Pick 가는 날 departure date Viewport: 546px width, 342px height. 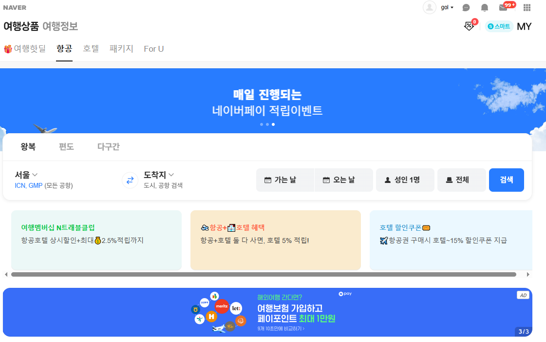(x=285, y=180)
